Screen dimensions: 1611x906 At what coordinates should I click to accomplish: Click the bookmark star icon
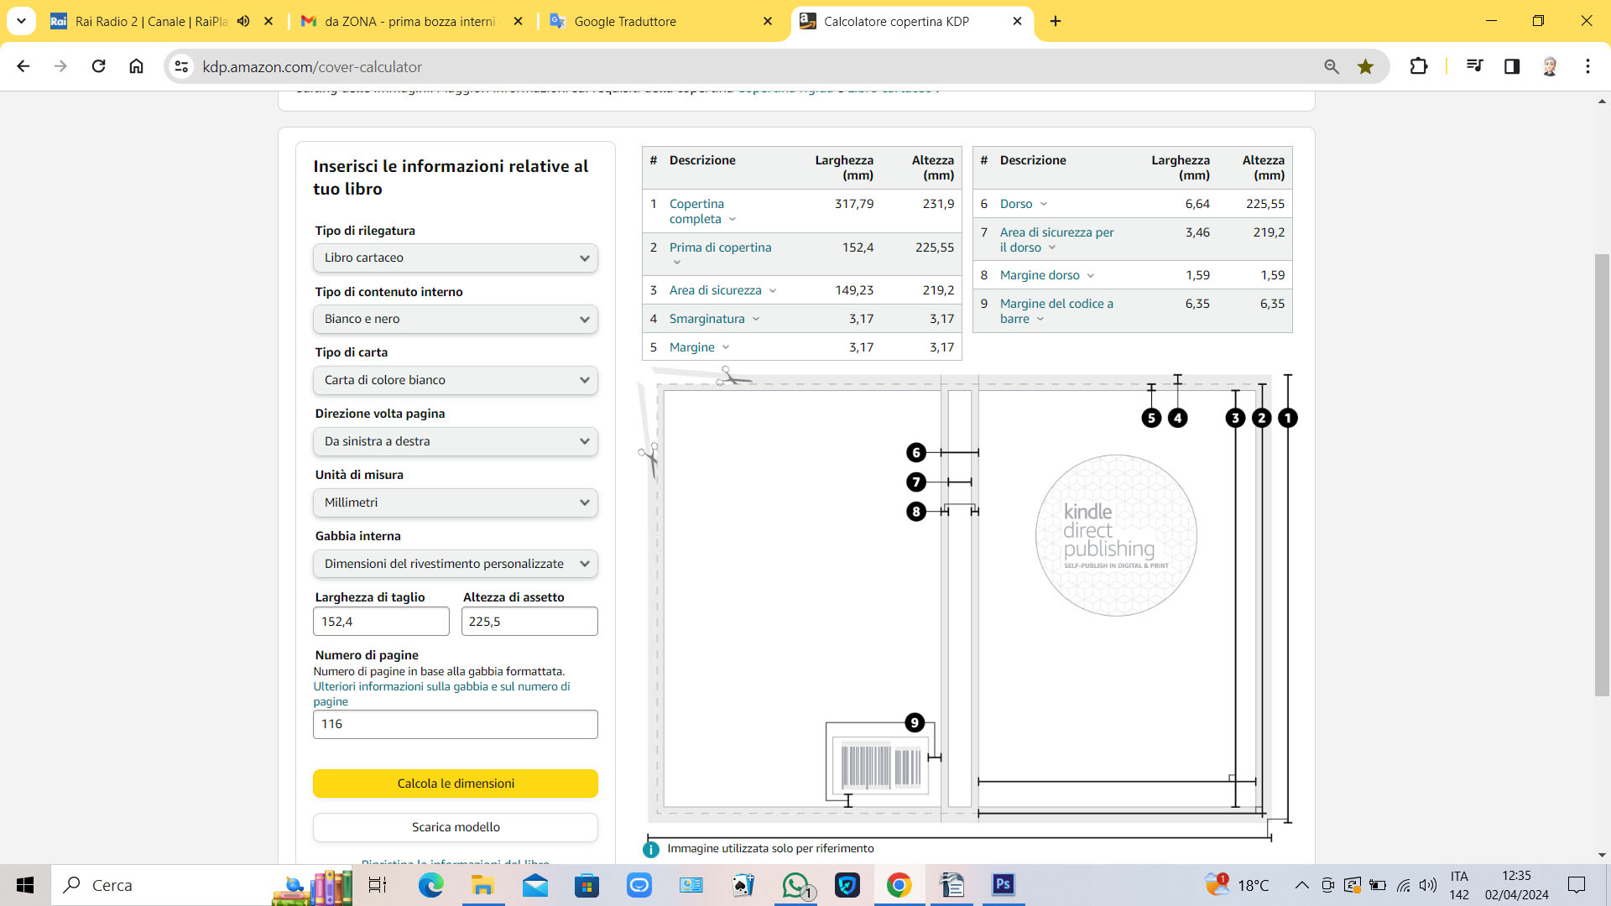tap(1366, 66)
